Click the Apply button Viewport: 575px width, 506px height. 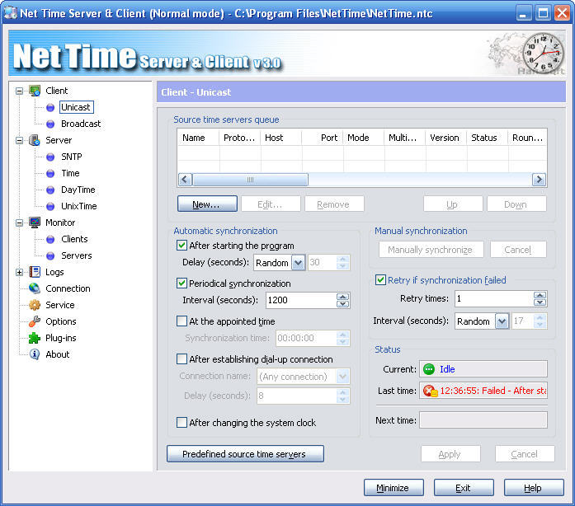[450, 454]
